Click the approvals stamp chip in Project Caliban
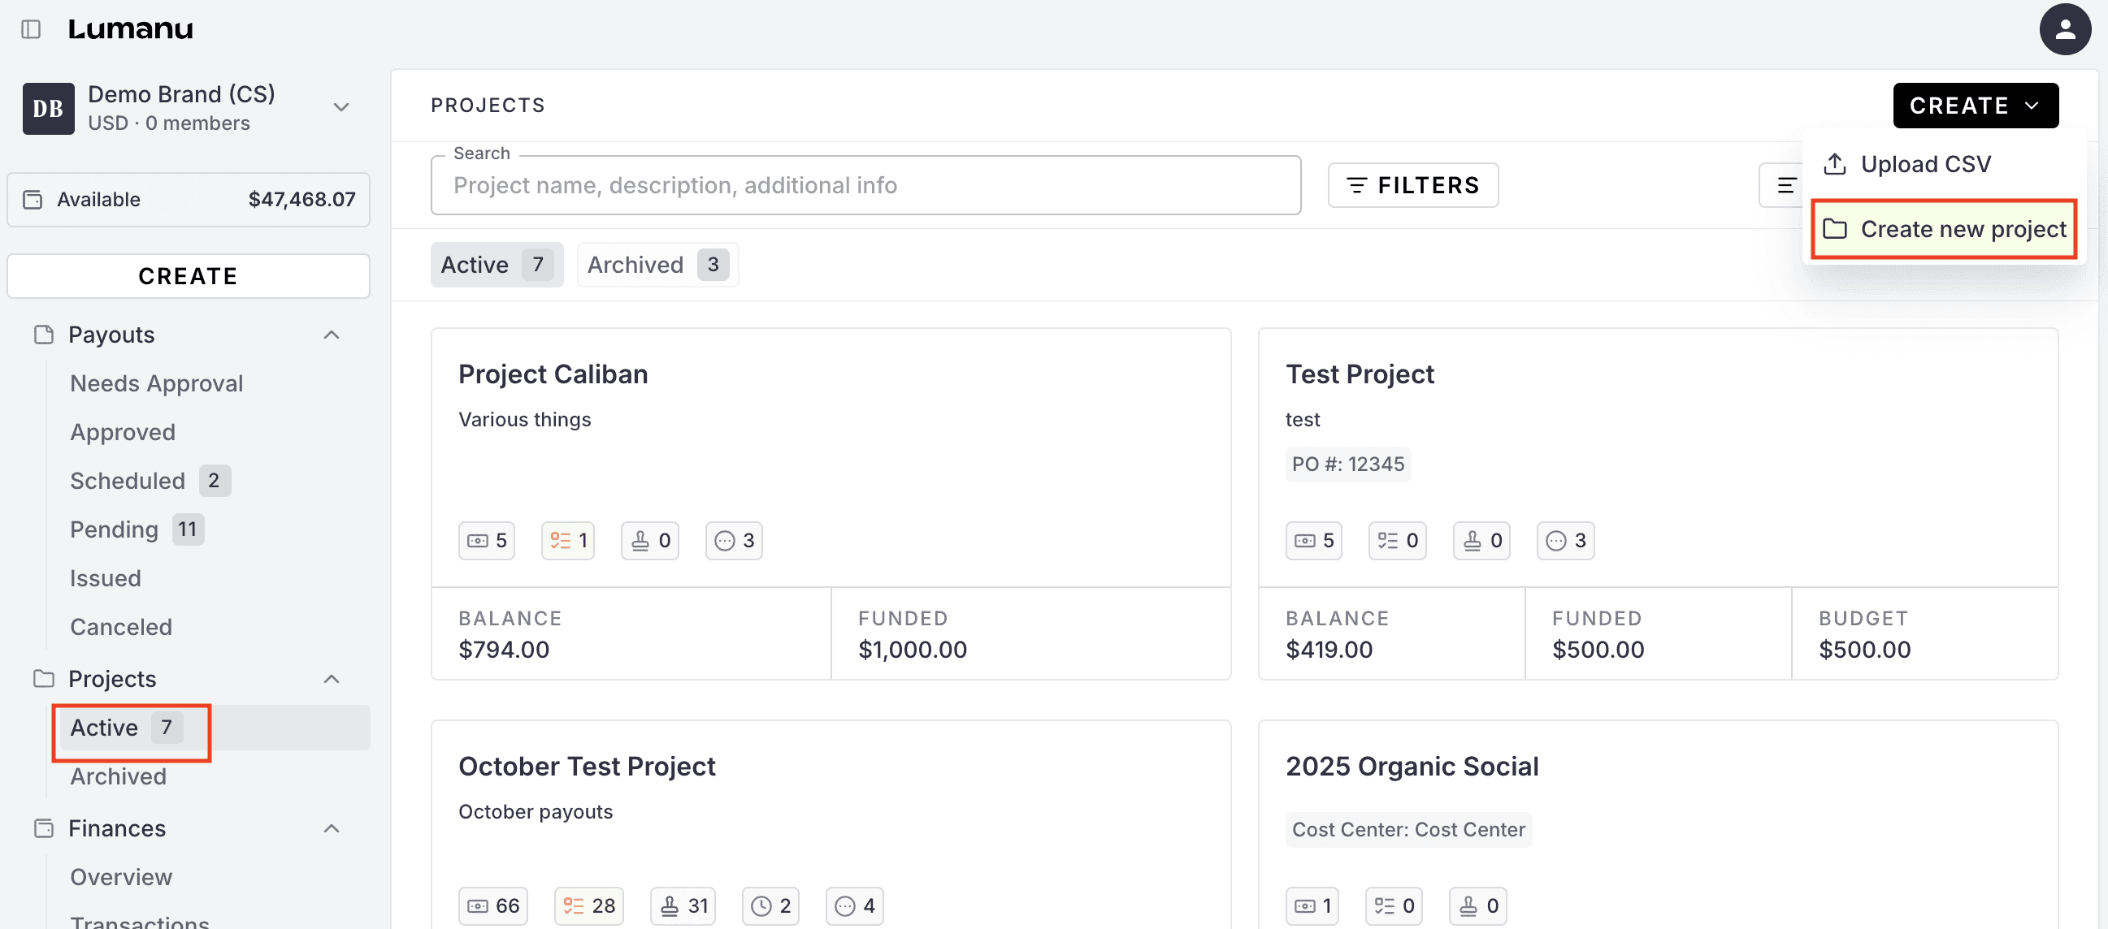Image resolution: width=2108 pixels, height=929 pixels. [651, 540]
